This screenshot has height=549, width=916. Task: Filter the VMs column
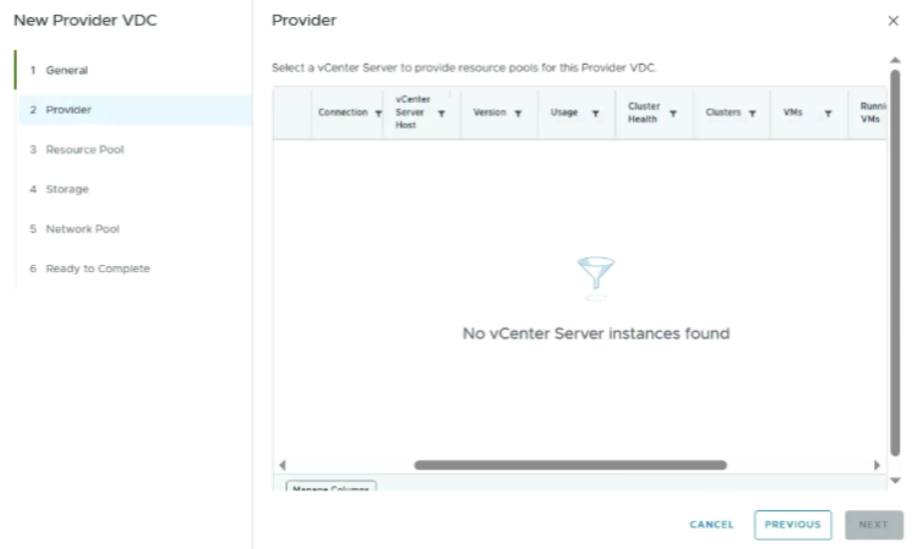click(x=827, y=114)
